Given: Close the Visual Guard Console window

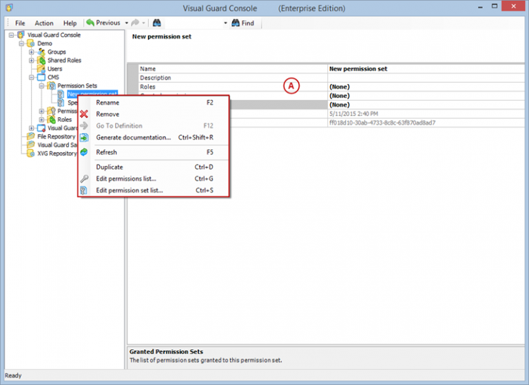Looking at the screenshot, I should click(513, 6).
